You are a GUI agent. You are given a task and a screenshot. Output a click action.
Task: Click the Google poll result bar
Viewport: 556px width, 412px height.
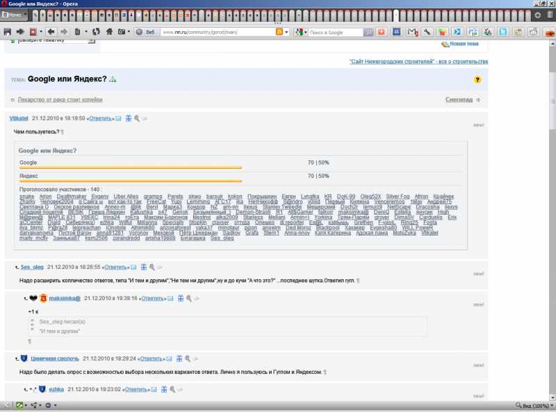pyautogui.click(x=131, y=167)
